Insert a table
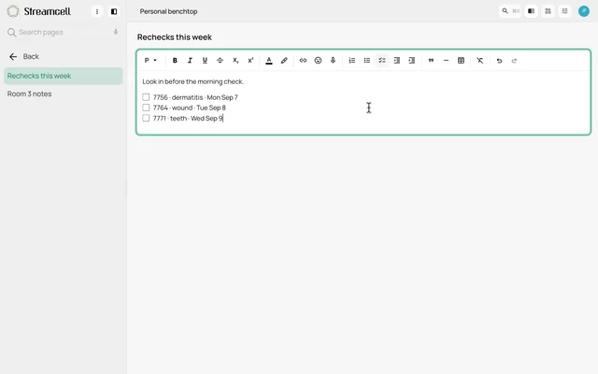Image resolution: width=598 pixels, height=374 pixels. tap(461, 60)
